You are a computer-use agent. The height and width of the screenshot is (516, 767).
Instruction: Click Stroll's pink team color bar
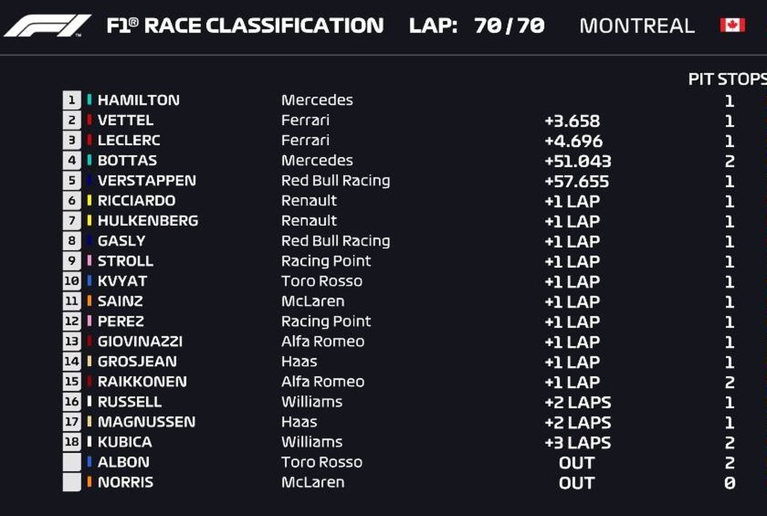[x=89, y=261]
